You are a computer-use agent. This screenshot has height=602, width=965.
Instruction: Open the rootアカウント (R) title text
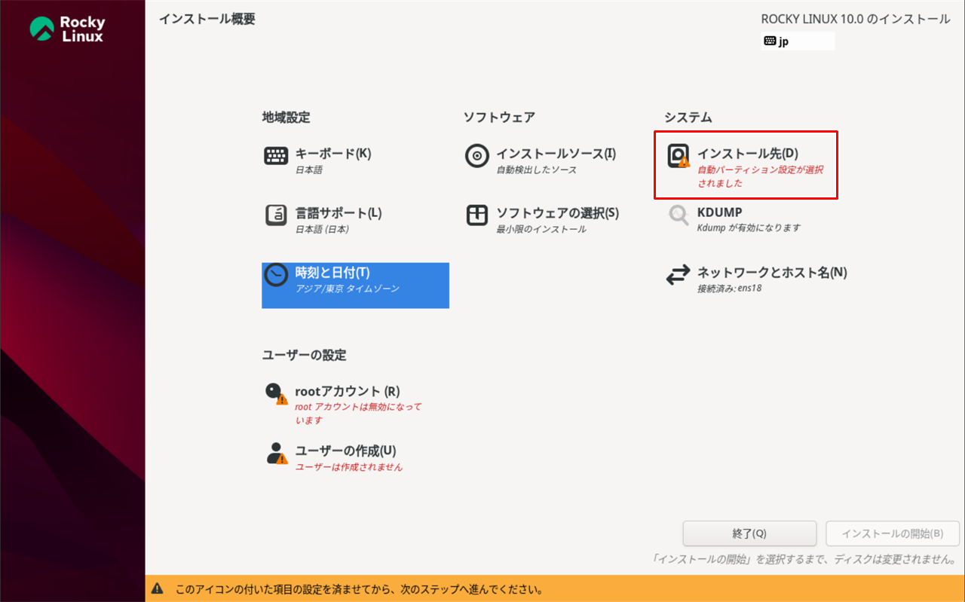click(348, 391)
